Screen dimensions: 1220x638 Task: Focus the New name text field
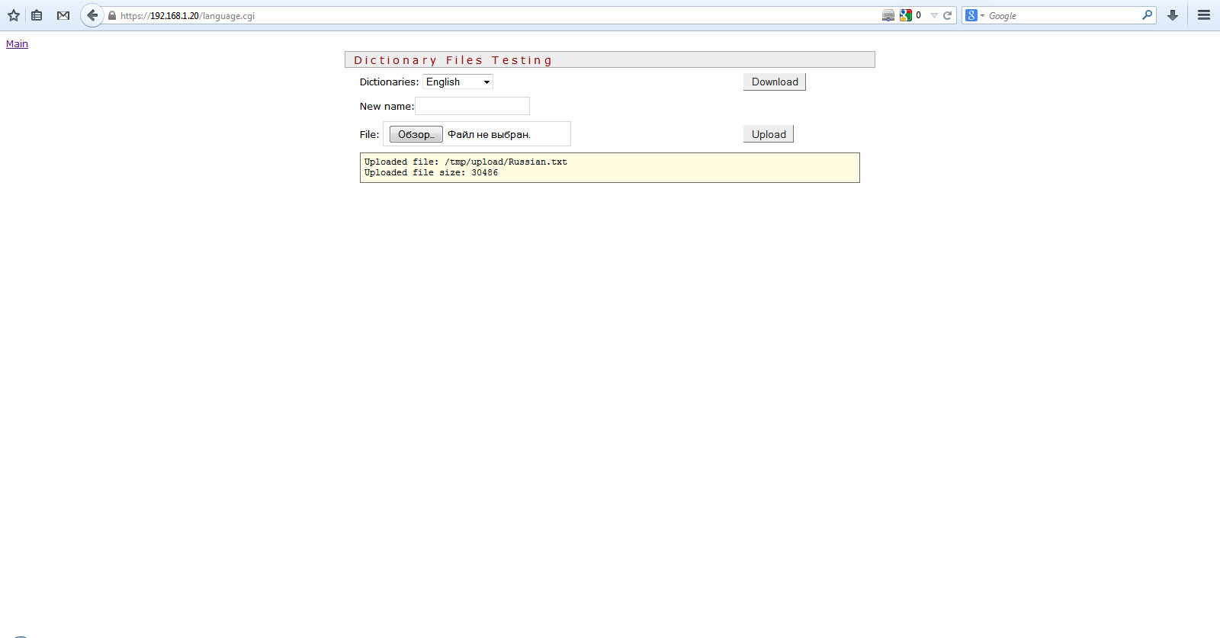click(472, 106)
